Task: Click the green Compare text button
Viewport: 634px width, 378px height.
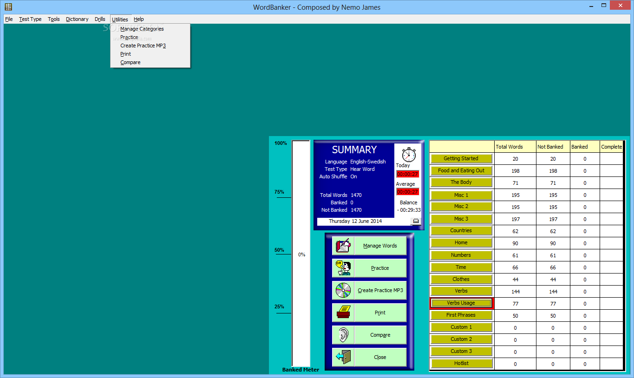Action: pyautogui.click(x=380, y=335)
